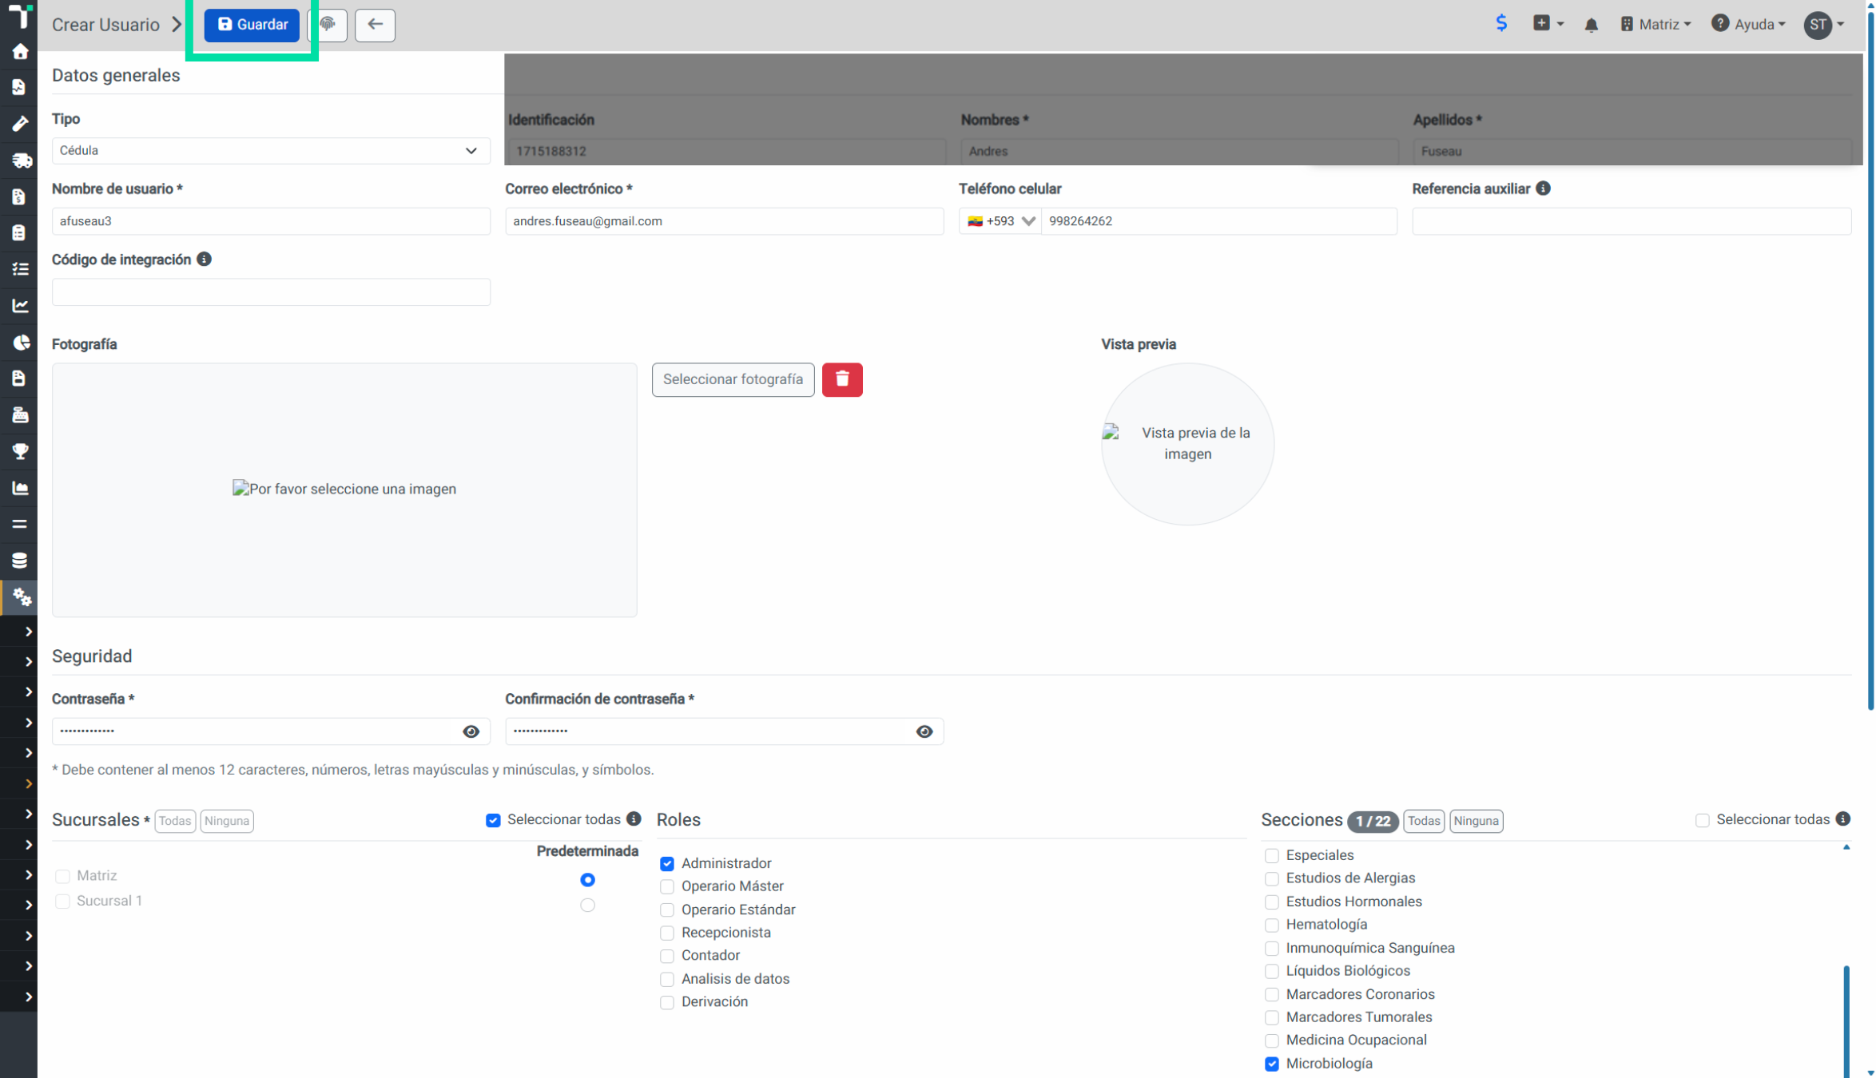1876x1078 pixels.
Task: Click the blue dollar sign icon
Action: click(x=1501, y=23)
